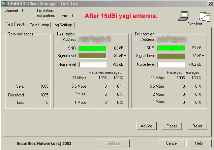Click Test partner Noise level bar
The image size is (214, 150).
171,65
